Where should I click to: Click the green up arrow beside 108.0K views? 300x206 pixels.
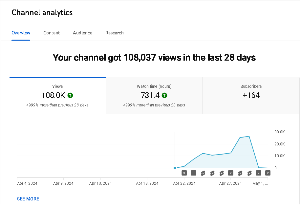pos(70,95)
